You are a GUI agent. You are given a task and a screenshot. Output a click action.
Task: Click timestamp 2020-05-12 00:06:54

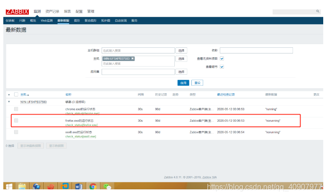click(231, 132)
